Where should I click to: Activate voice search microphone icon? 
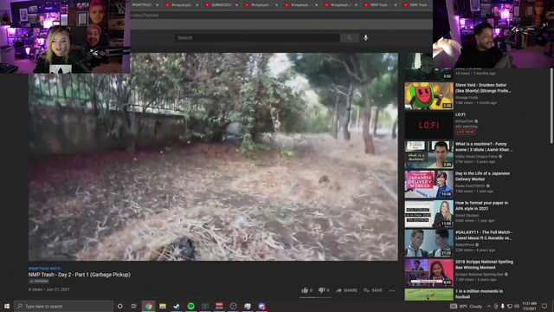365,37
